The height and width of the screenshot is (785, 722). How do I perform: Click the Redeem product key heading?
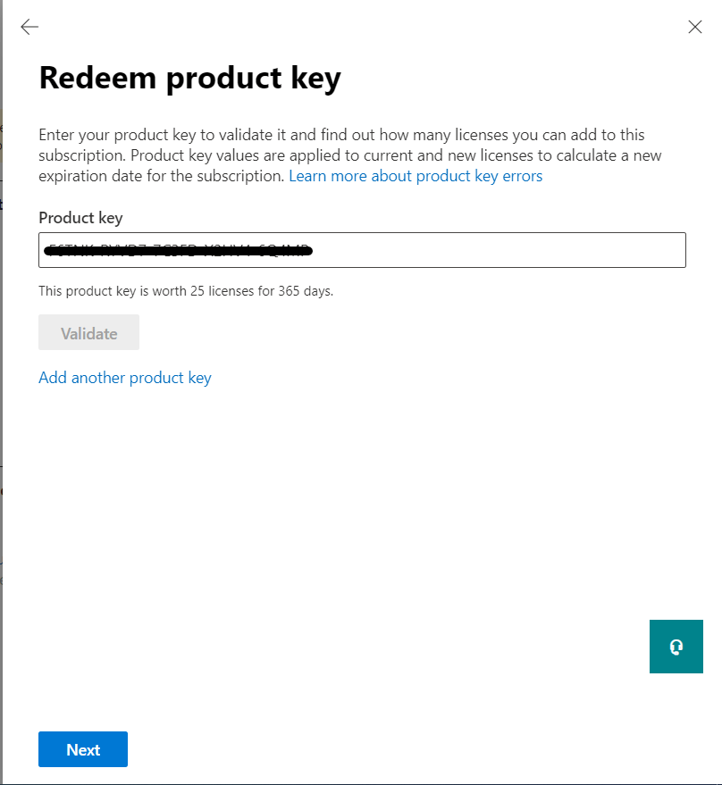pos(190,78)
